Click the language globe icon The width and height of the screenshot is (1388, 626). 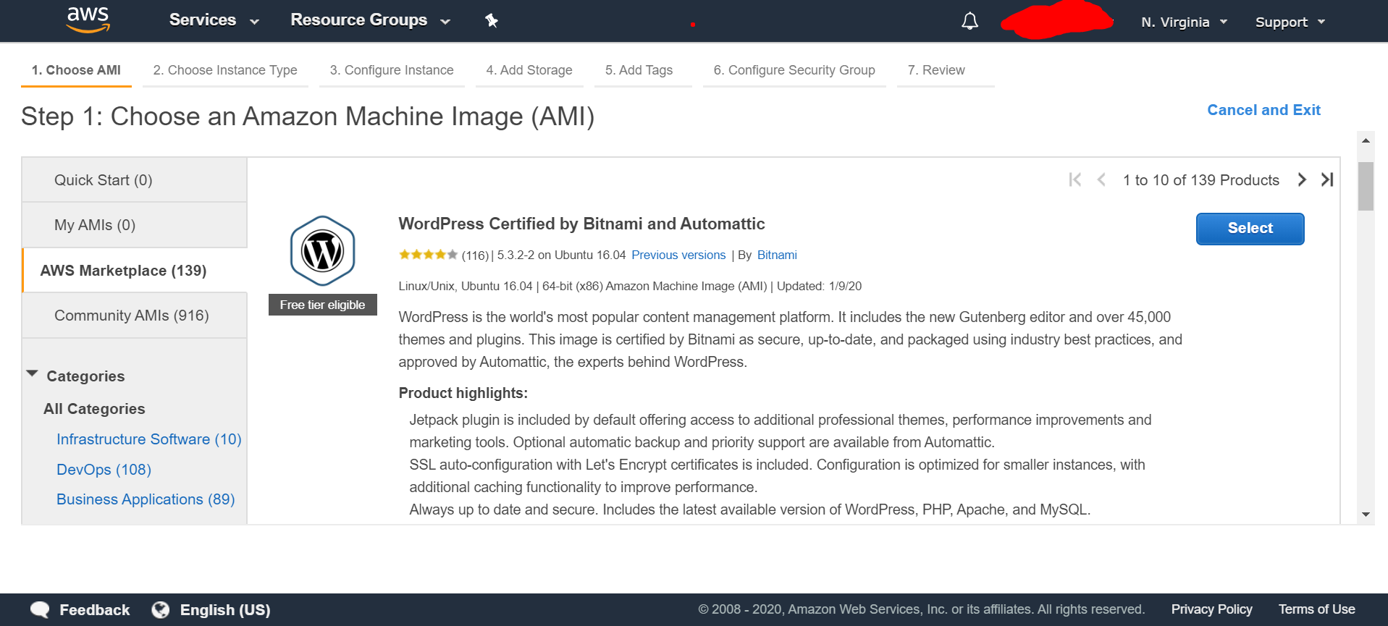[161, 609]
